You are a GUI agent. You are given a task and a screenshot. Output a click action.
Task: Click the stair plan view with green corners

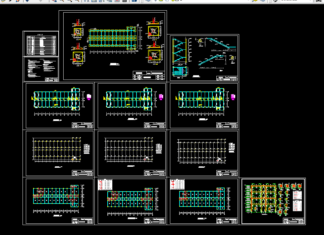click(180, 72)
